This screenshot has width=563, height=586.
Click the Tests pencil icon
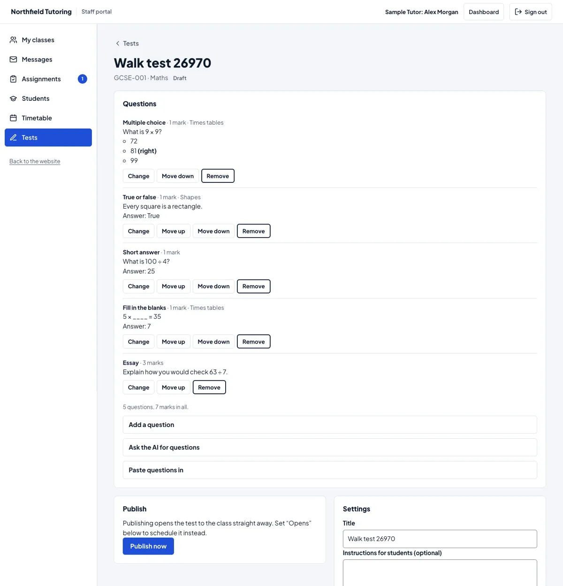click(13, 137)
